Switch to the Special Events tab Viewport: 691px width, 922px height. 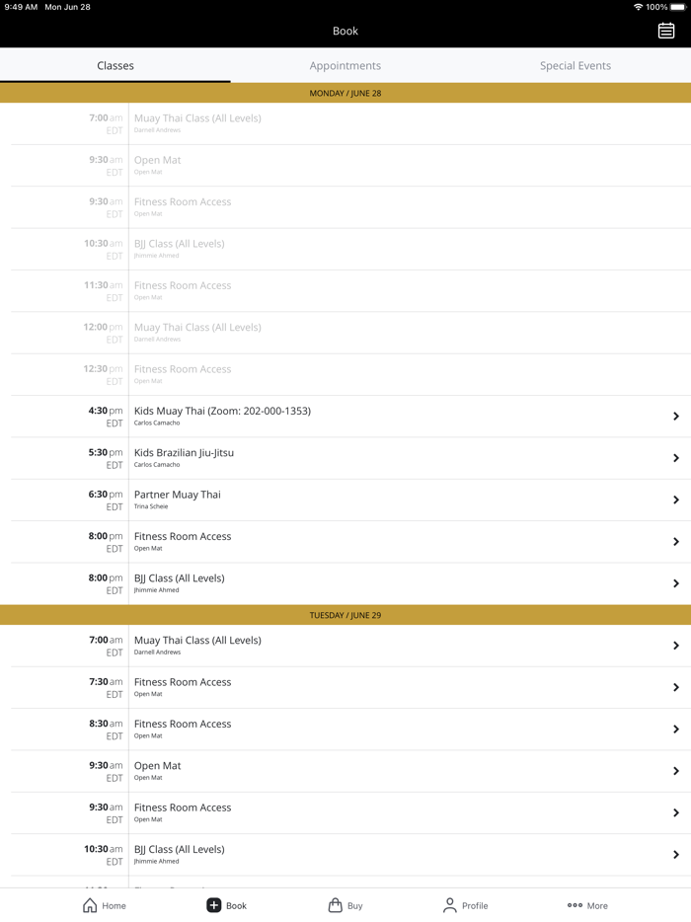click(576, 66)
